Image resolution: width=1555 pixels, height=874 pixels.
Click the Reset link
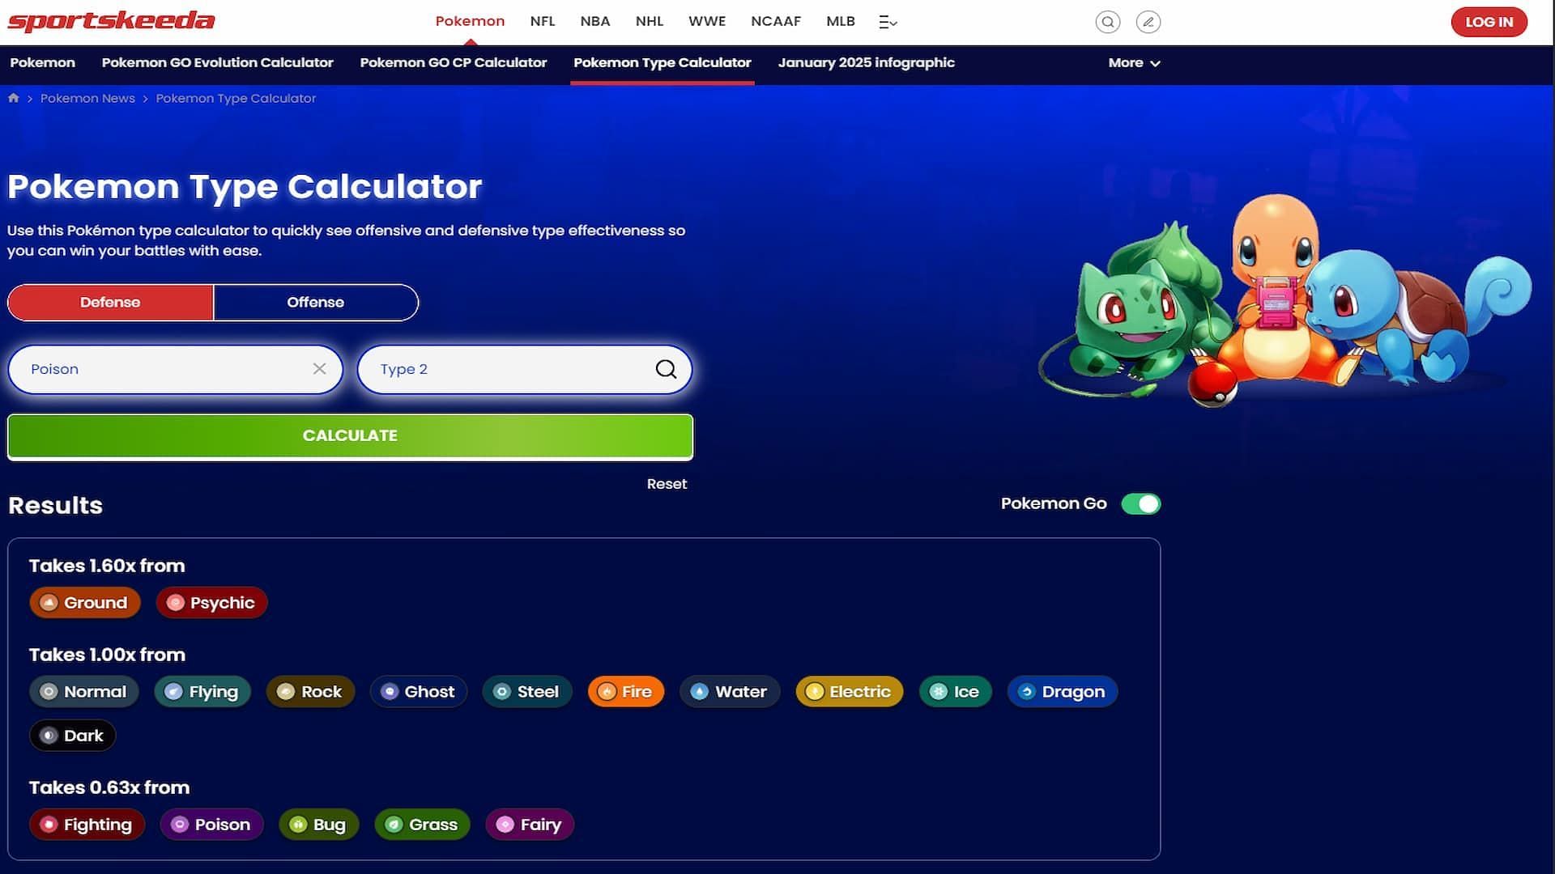667,483
